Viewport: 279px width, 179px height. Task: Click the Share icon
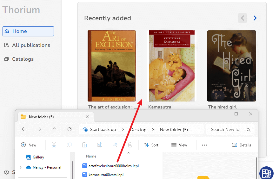tap(115, 145)
